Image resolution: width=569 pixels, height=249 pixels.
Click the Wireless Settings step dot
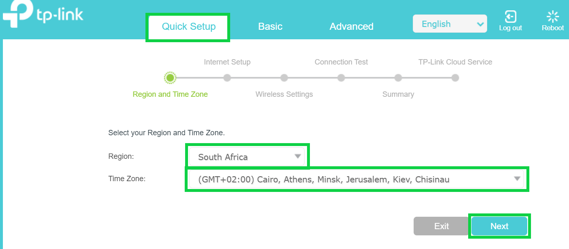pos(284,78)
